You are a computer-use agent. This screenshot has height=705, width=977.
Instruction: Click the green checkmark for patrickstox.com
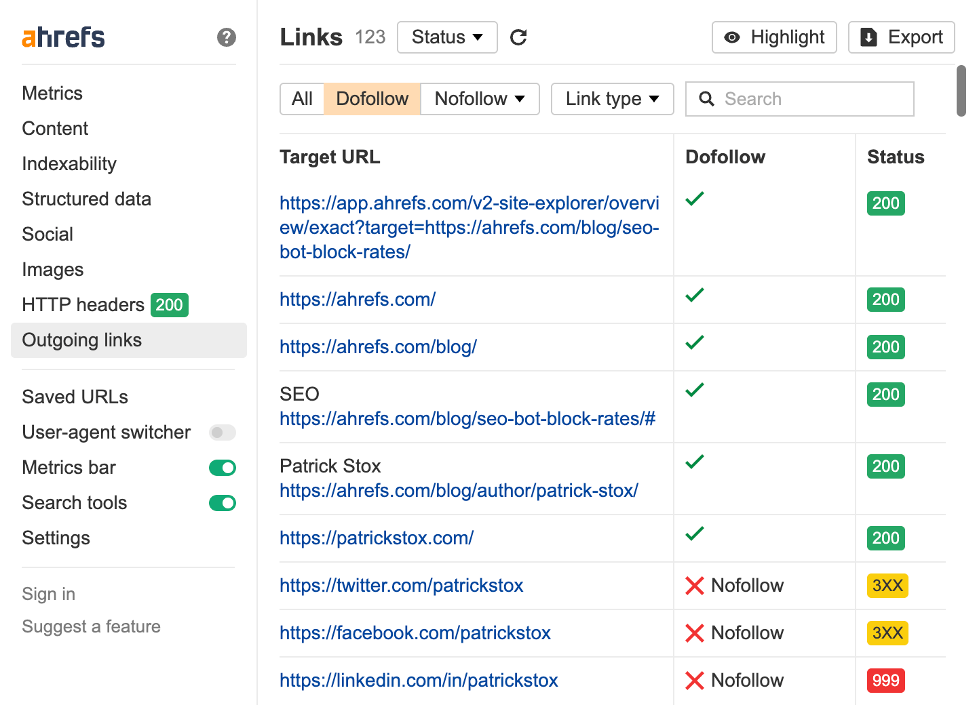695,534
